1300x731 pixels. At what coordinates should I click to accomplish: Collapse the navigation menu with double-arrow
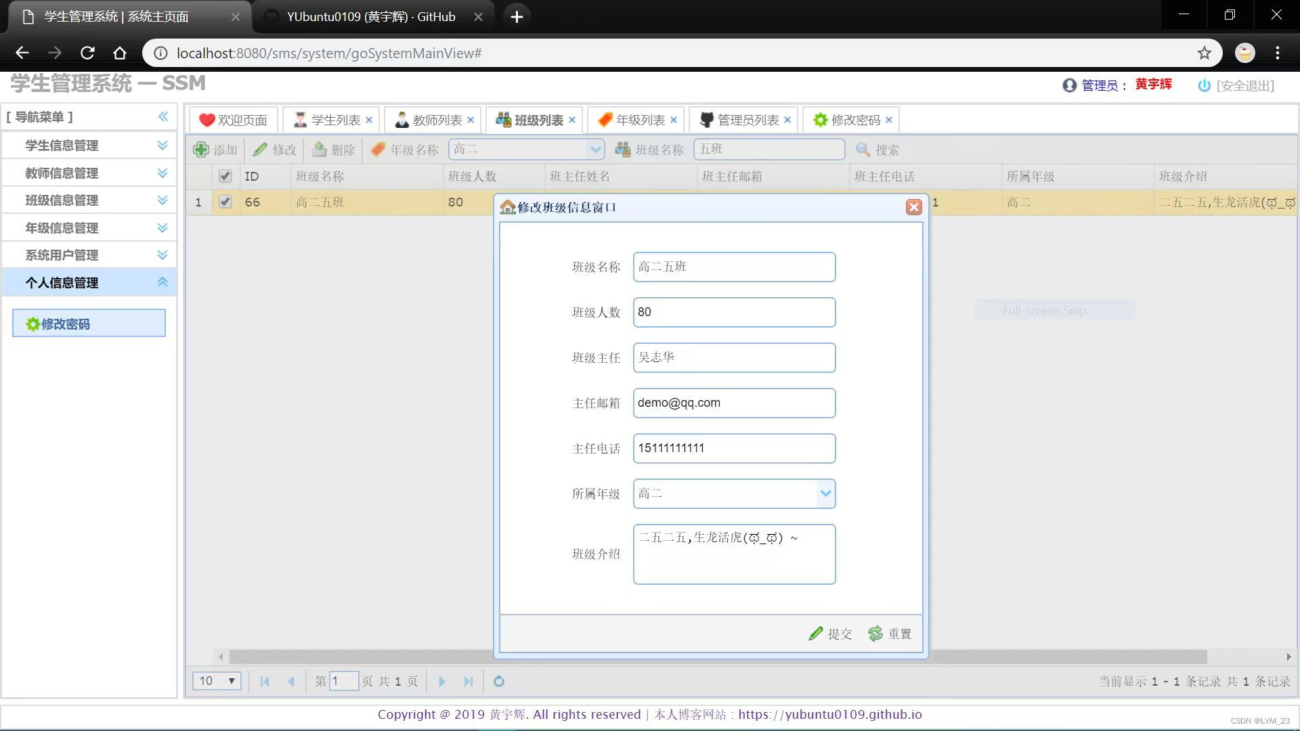[x=163, y=116]
